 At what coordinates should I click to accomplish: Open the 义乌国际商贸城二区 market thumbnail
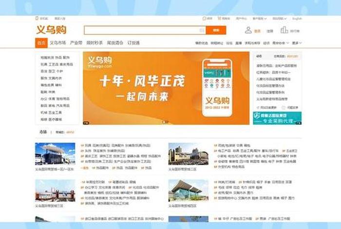(189, 154)
